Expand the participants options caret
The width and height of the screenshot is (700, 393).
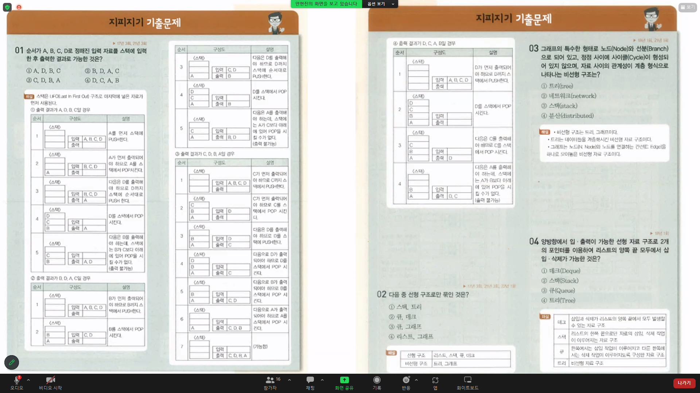point(289,380)
